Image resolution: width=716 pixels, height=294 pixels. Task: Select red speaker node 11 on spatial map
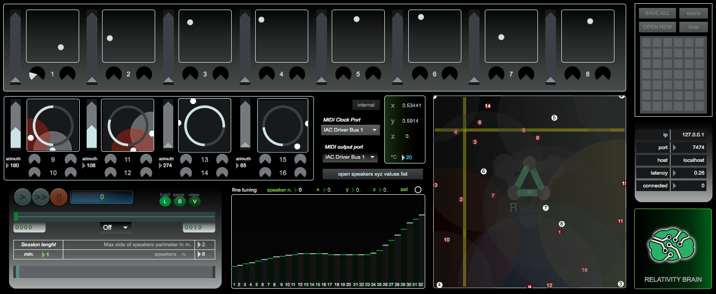click(620, 221)
